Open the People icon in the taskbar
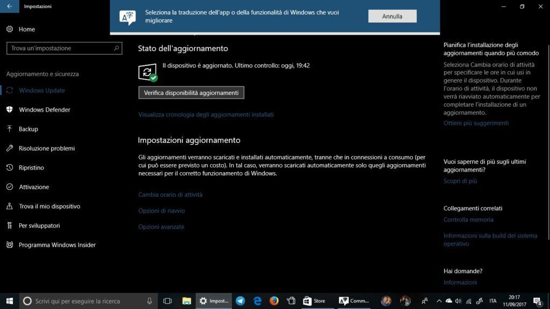The height and width of the screenshot is (309, 550). [x=424, y=301]
